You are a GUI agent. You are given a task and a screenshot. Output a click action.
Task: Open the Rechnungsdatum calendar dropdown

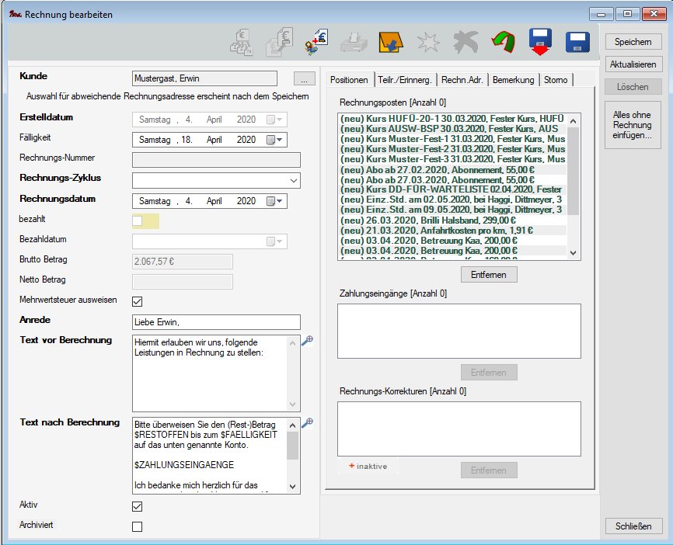pos(275,201)
